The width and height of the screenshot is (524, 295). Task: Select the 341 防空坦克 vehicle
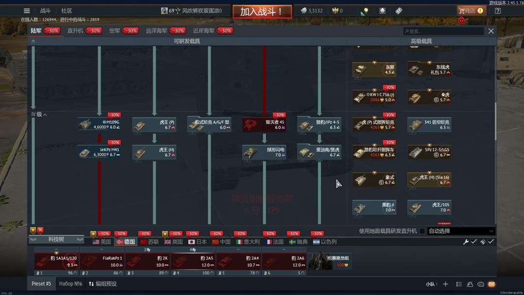coord(429,125)
